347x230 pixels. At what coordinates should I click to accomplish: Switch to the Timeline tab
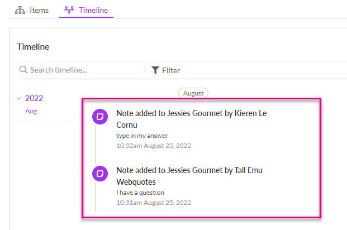(x=86, y=10)
